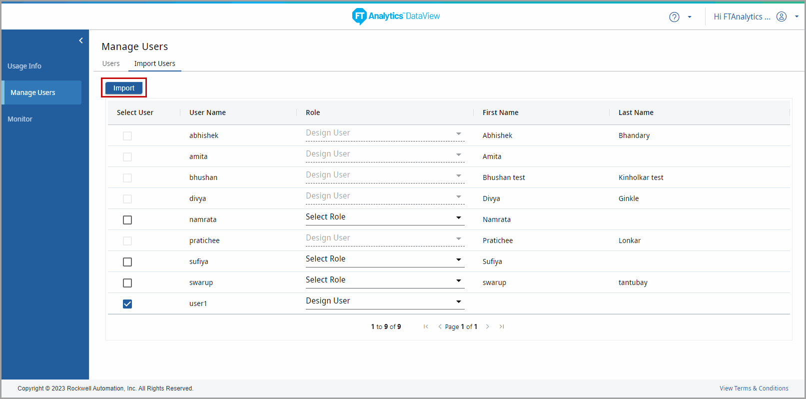Uncheck the checkbox for user1
The height and width of the screenshot is (399, 806).
pos(127,304)
